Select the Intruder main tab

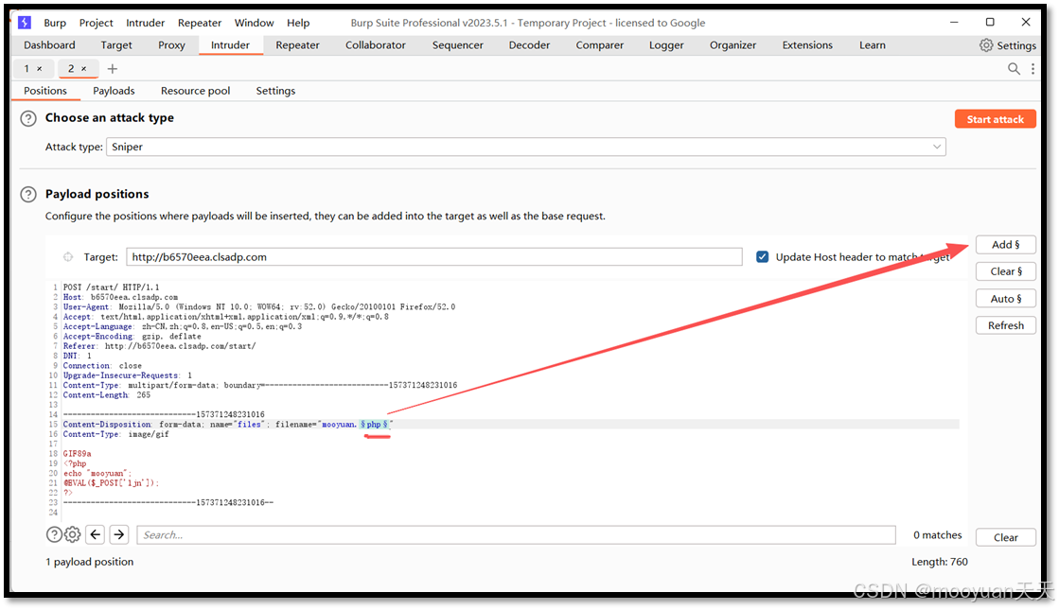click(230, 45)
